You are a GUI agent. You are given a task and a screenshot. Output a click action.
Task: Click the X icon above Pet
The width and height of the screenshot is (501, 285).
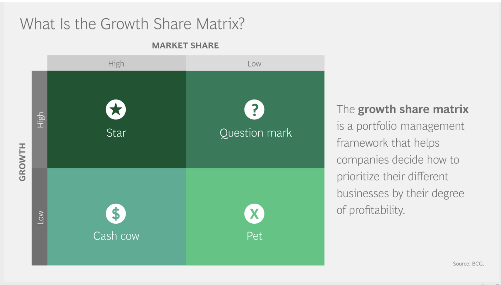tap(254, 214)
